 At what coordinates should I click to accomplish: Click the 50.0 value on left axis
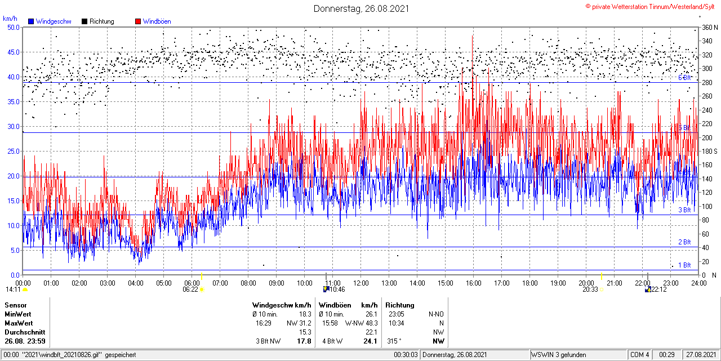click(x=14, y=27)
